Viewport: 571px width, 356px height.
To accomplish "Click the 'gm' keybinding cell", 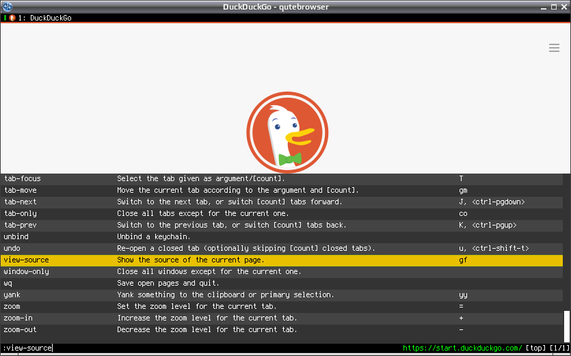I will click(463, 191).
